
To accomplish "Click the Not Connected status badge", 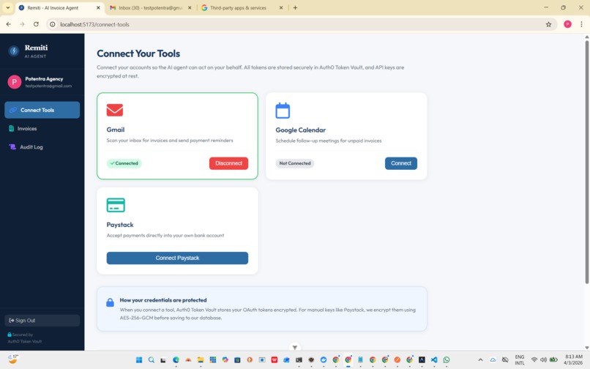I will 295,163.
